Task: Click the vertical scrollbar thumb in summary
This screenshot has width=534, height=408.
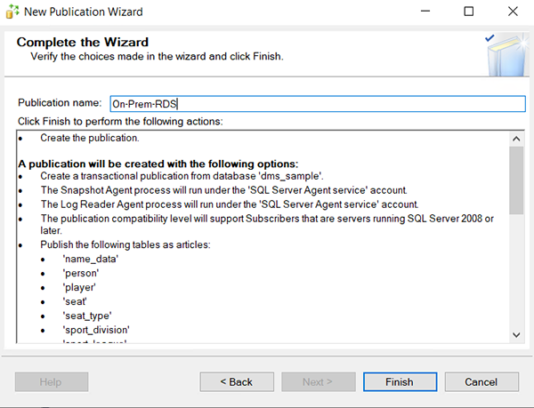Action: coord(516,180)
